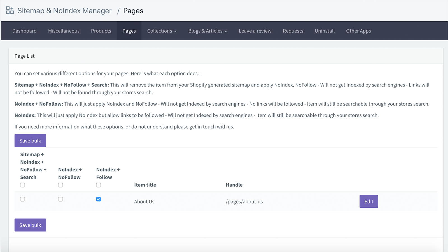Edit the About Us page
448x252 pixels.
pyautogui.click(x=368, y=201)
